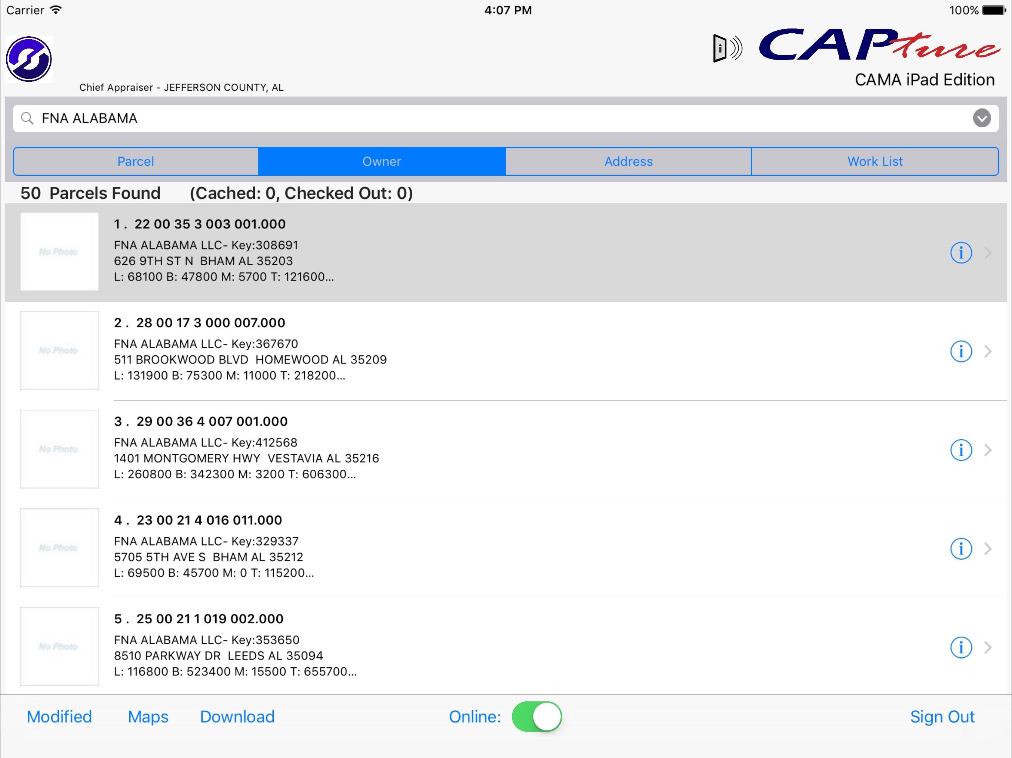Open the 8510 PARKWAY DR parcel chevron
Viewport: 1012px width, 758px height.
(988, 647)
